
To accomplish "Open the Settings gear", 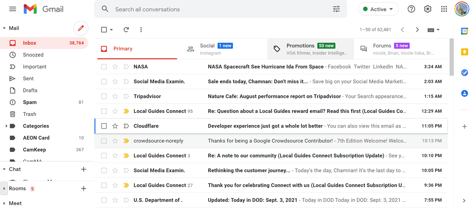I will click(x=427, y=9).
